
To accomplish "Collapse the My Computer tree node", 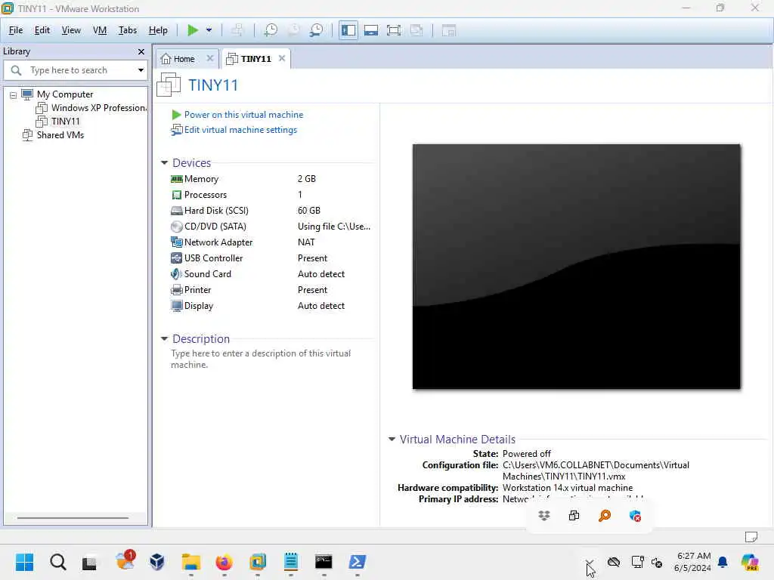I will 14,94.
